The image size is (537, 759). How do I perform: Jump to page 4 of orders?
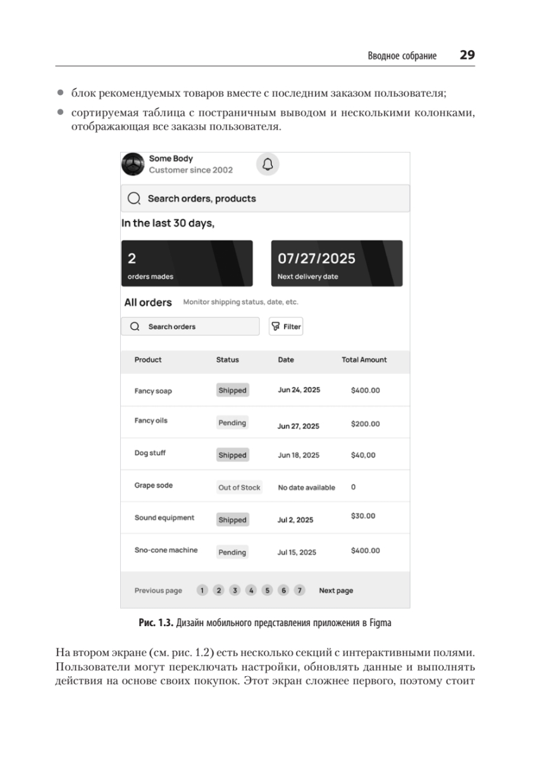(251, 590)
